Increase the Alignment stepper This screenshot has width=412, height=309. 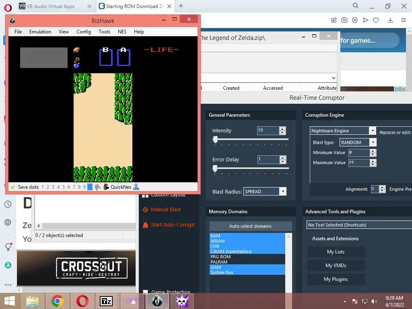click(382, 187)
